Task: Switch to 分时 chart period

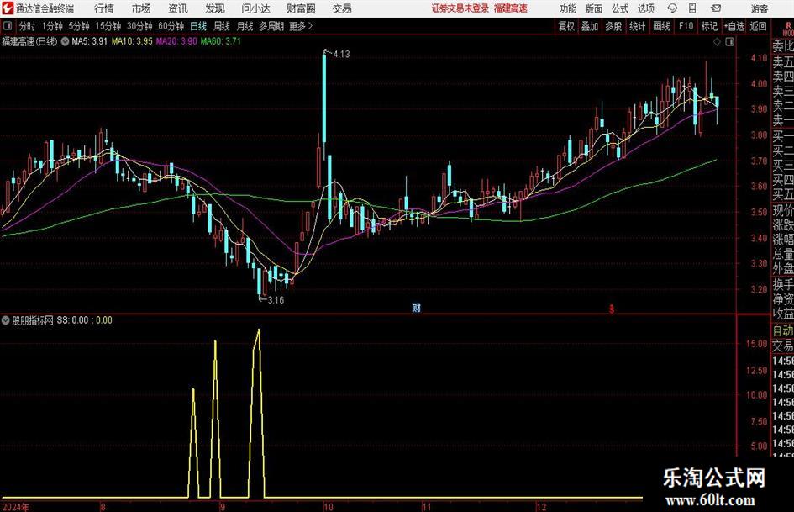Action: (x=27, y=26)
